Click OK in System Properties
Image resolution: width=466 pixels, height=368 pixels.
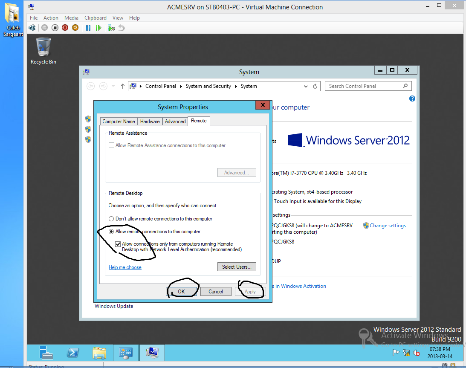coord(181,292)
